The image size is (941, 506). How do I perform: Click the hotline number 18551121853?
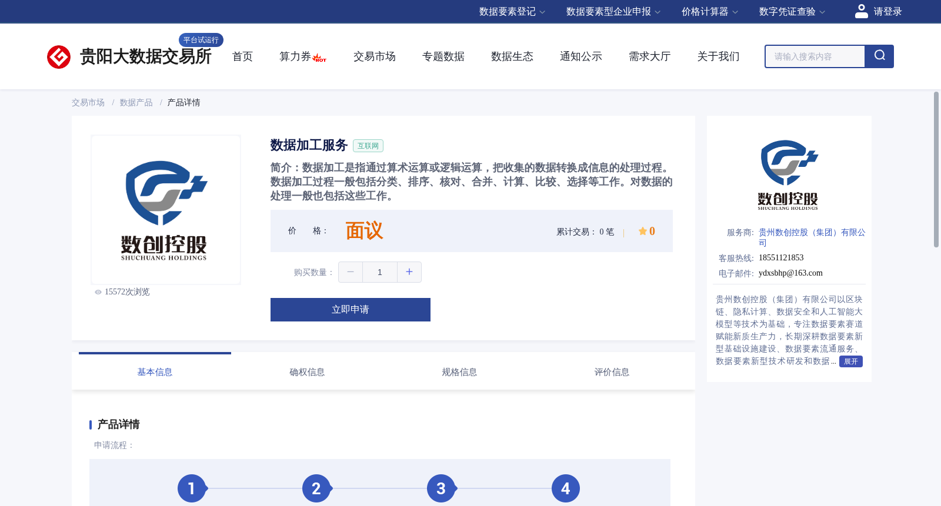coord(781,258)
